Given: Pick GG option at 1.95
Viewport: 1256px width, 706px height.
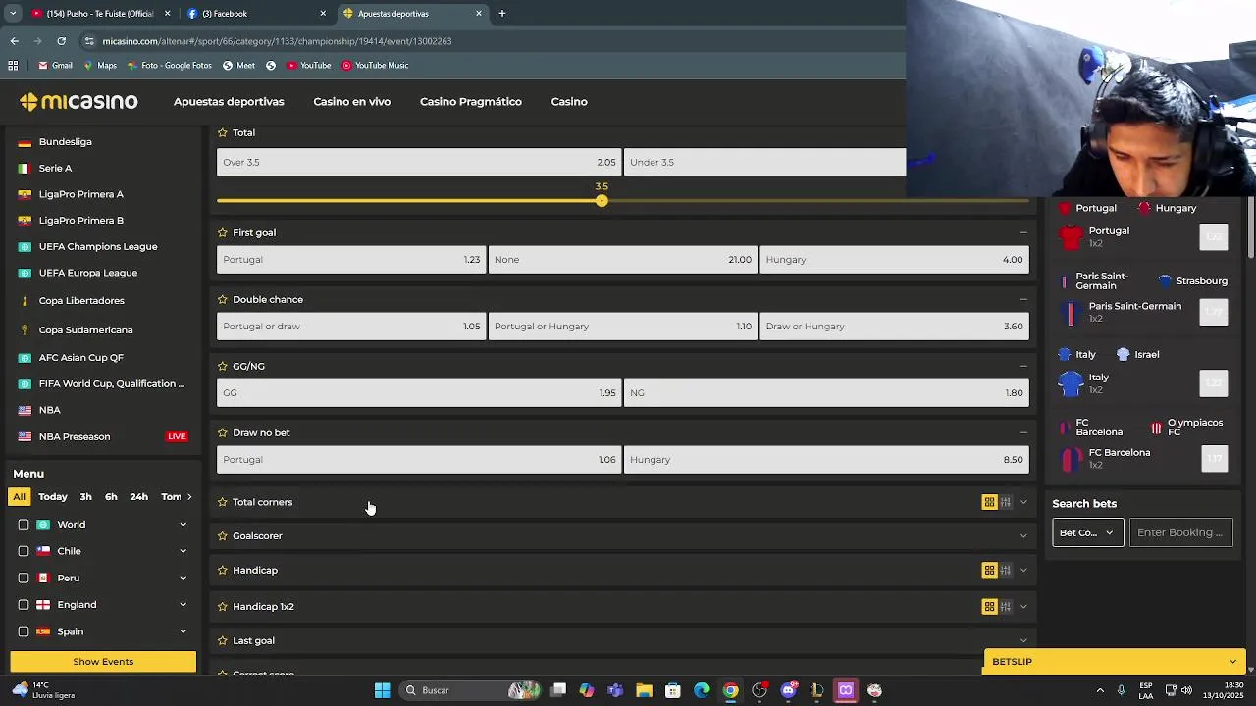Looking at the screenshot, I should pos(419,393).
